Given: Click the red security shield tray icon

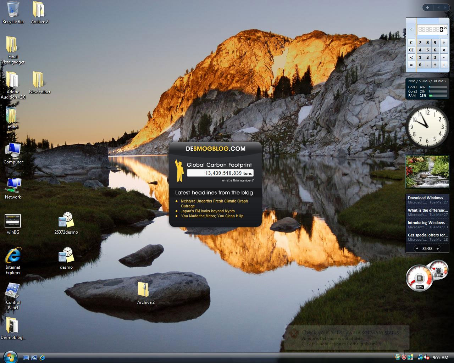Looking at the screenshot, I should point(404,357).
